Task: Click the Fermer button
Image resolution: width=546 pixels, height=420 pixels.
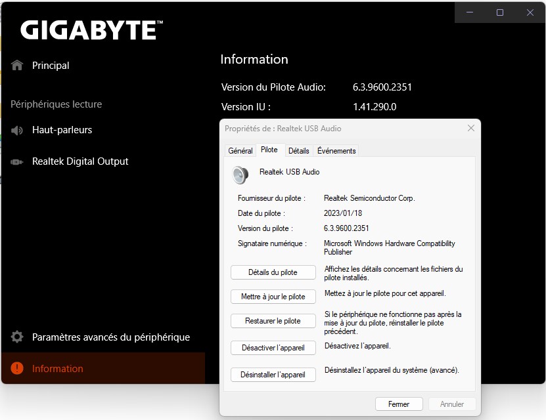Action: pos(399,404)
